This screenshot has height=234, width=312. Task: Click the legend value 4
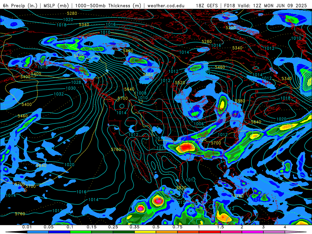tap(285, 227)
